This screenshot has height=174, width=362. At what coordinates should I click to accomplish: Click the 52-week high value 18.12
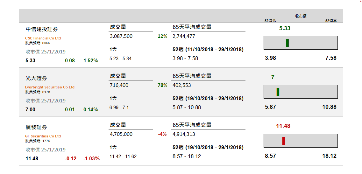tap(329, 156)
